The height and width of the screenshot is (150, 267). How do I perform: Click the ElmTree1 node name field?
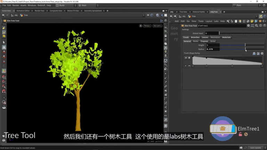click(x=222, y=26)
